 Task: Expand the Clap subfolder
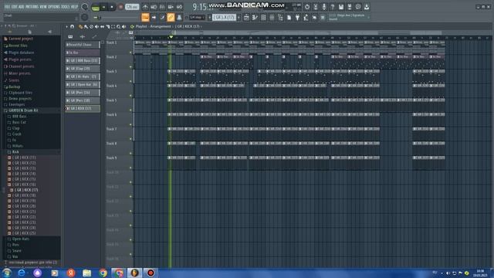pos(15,128)
